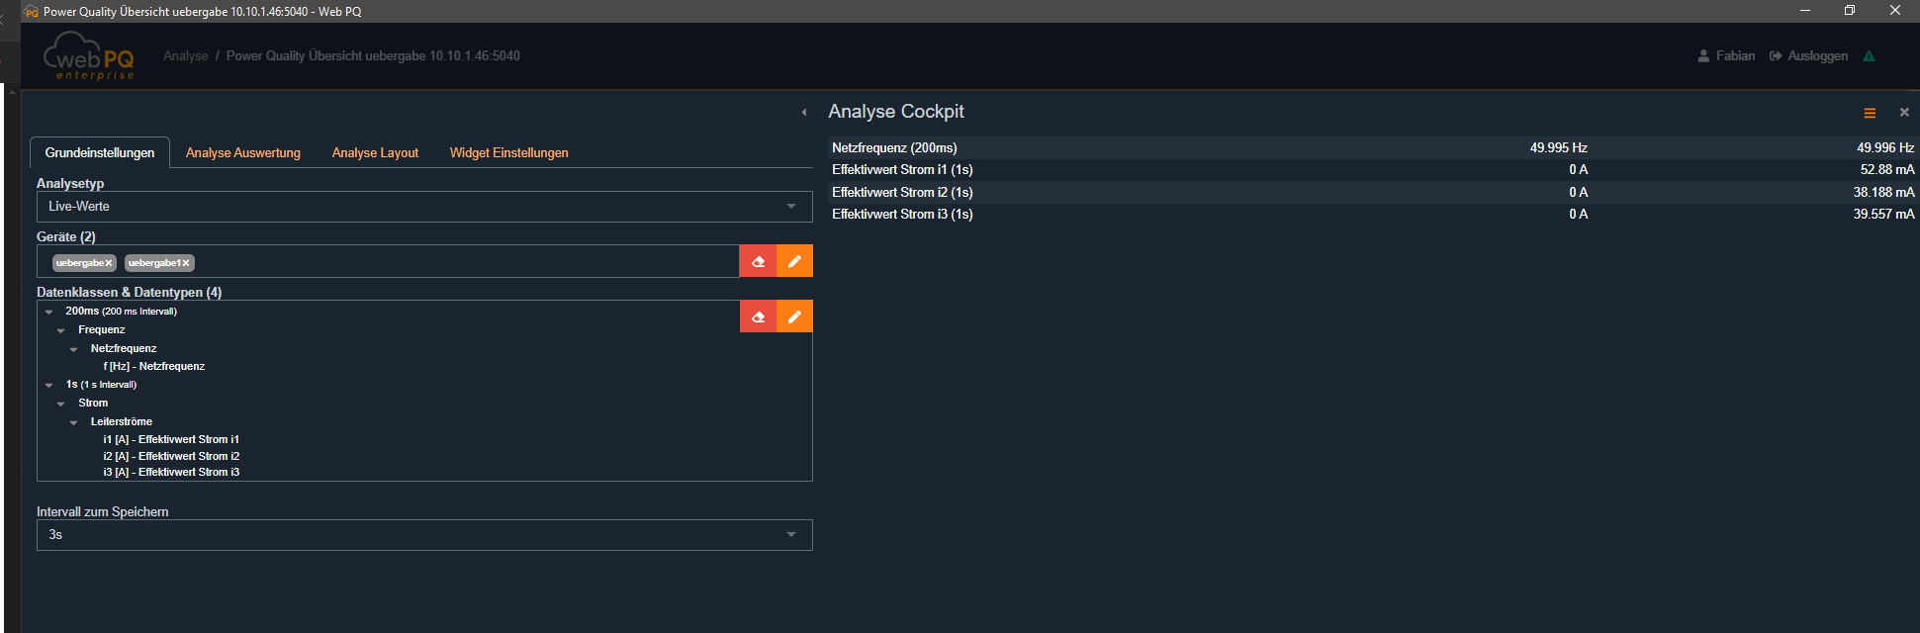The width and height of the screenshot is (1920, 633).
Task: Click the green warning triangle icon
Action: 1869,56
